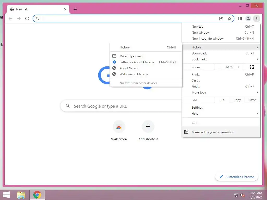Choose Find... from the menu
This screenshot has width=267, height=200.
[221, 86]
